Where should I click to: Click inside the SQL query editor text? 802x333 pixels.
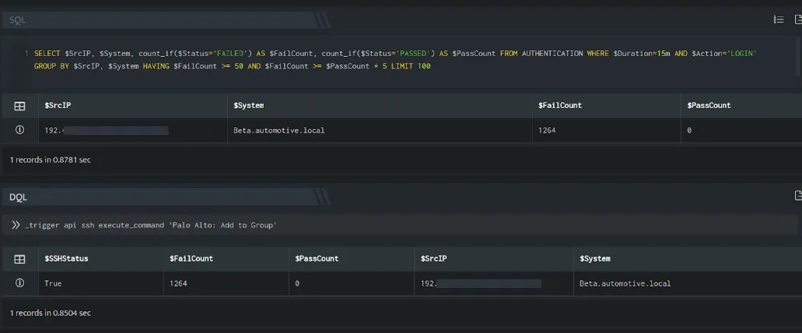(x=395, y=60)
